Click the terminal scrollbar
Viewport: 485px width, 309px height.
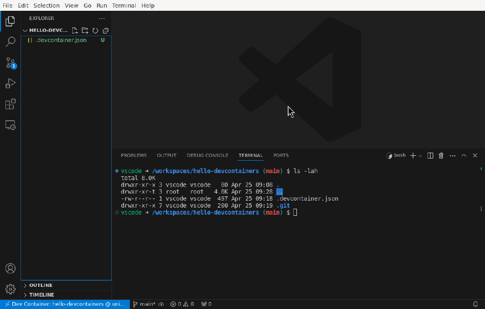tap(481, 209)
